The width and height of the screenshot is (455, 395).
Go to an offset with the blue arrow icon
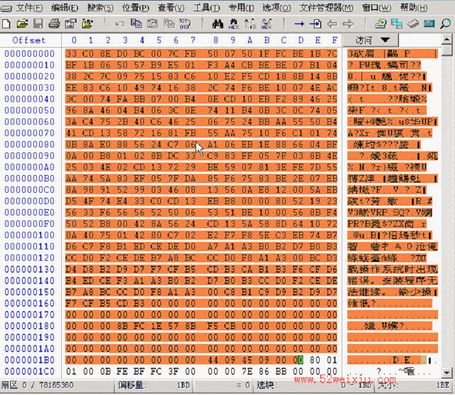(299, 23)
